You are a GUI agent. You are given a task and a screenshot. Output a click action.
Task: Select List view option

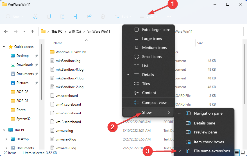click(149, 66)
